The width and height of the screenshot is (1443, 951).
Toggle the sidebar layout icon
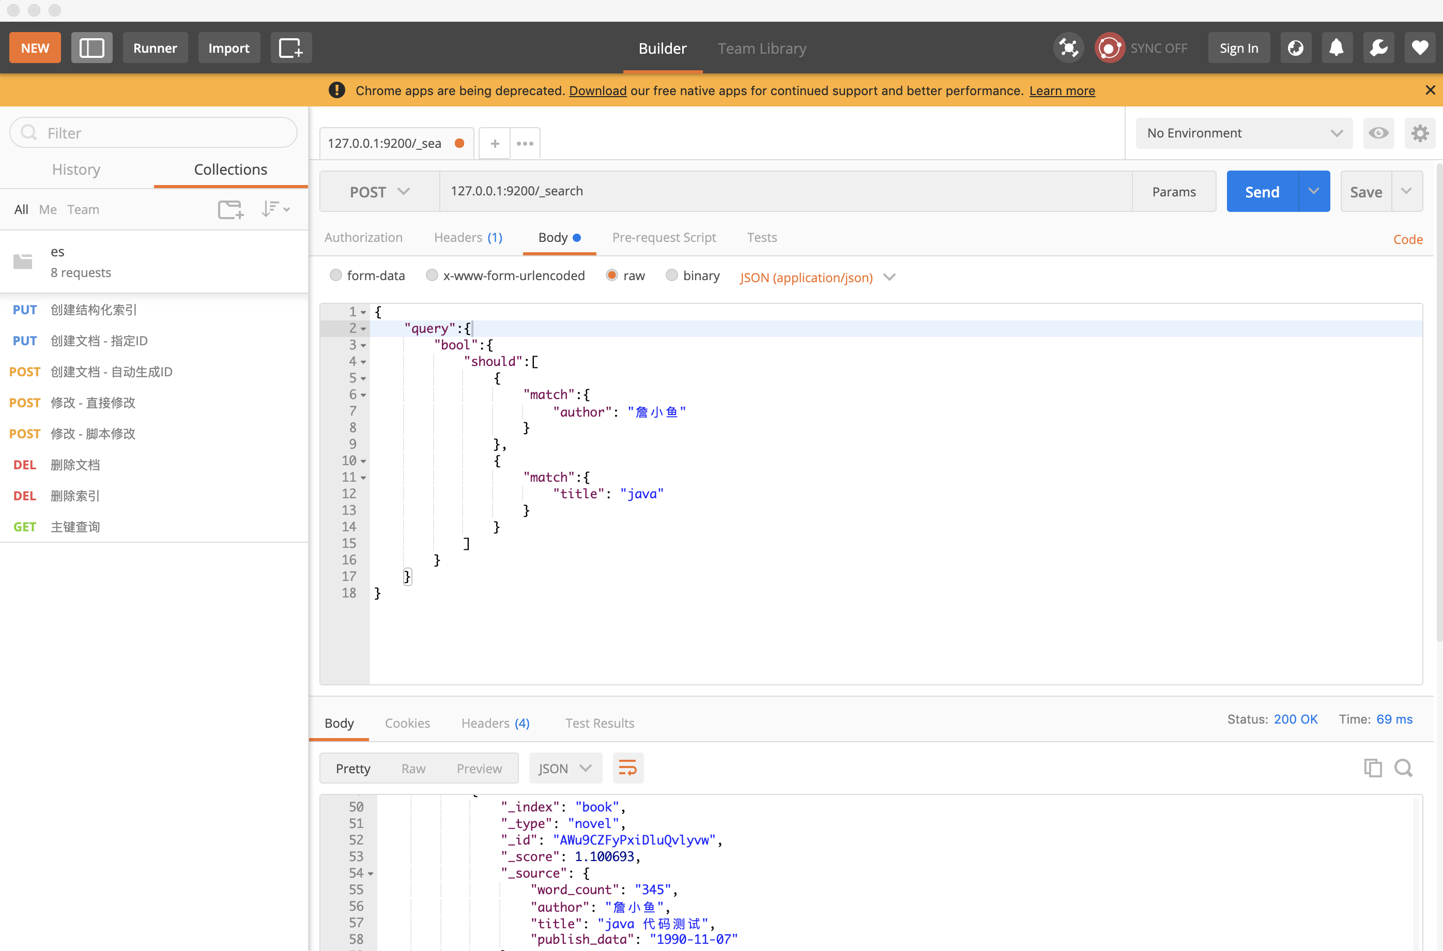pos(91,48)
